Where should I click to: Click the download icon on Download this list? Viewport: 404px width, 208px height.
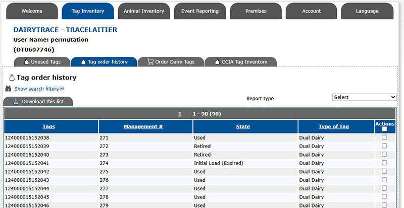(16, 101)
